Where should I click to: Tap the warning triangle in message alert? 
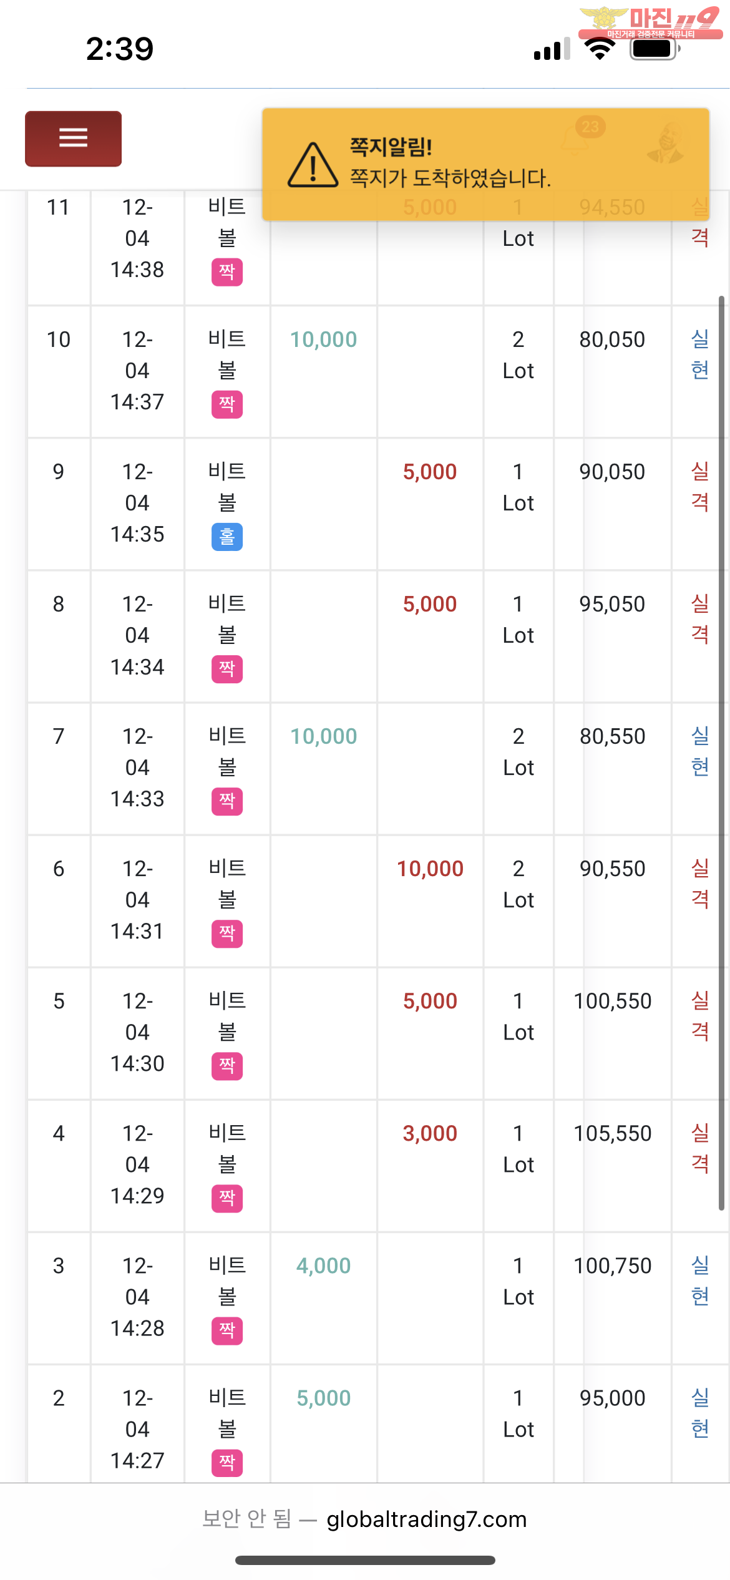coord(313,165)
